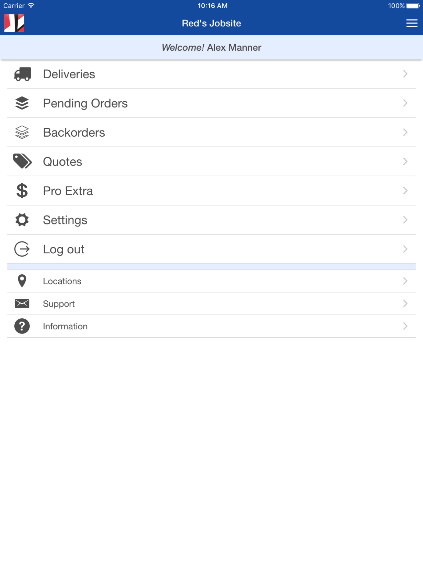
Task: Open the Pro Extra row chevron
Action: [x=405, y=191]
